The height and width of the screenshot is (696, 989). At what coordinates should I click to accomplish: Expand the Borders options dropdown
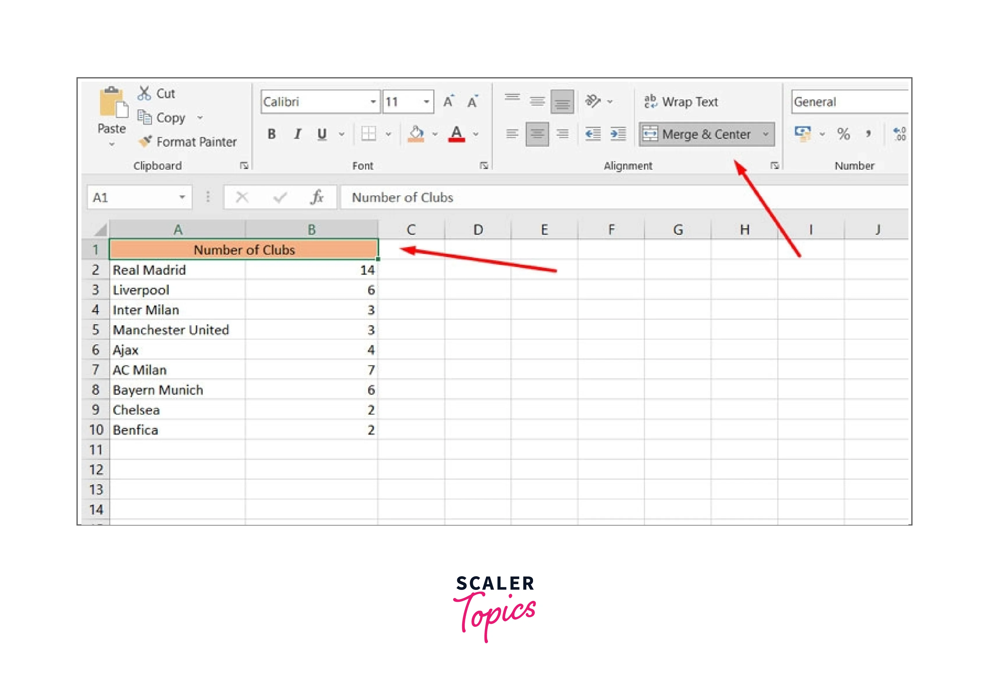pos(389,134)
